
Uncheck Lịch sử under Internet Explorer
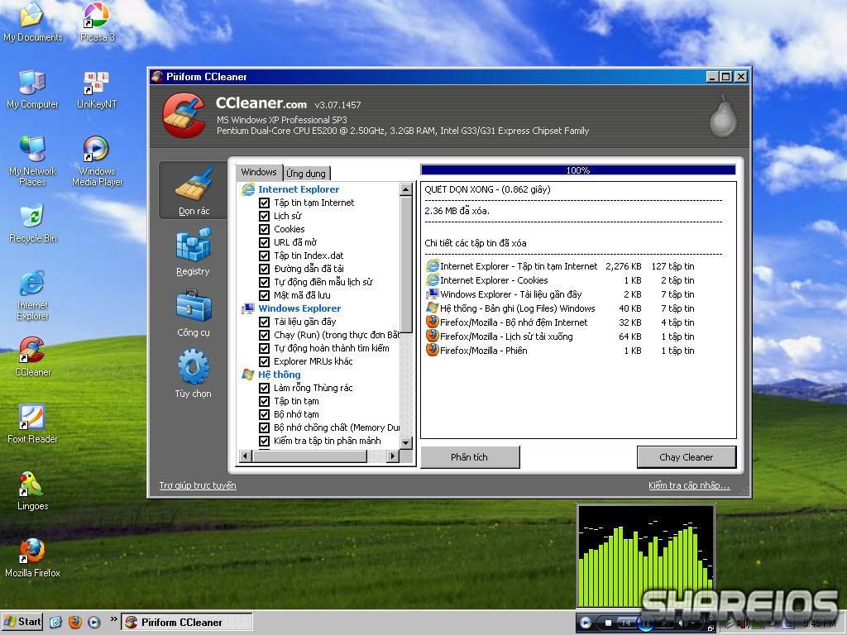tap(264, 216)
